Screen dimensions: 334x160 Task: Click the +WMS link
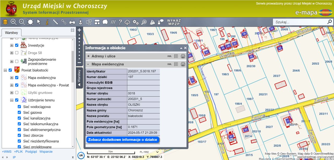(7, 152)
